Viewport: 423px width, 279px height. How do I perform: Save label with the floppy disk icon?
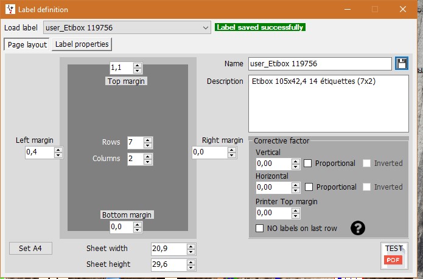click(402, 64)
